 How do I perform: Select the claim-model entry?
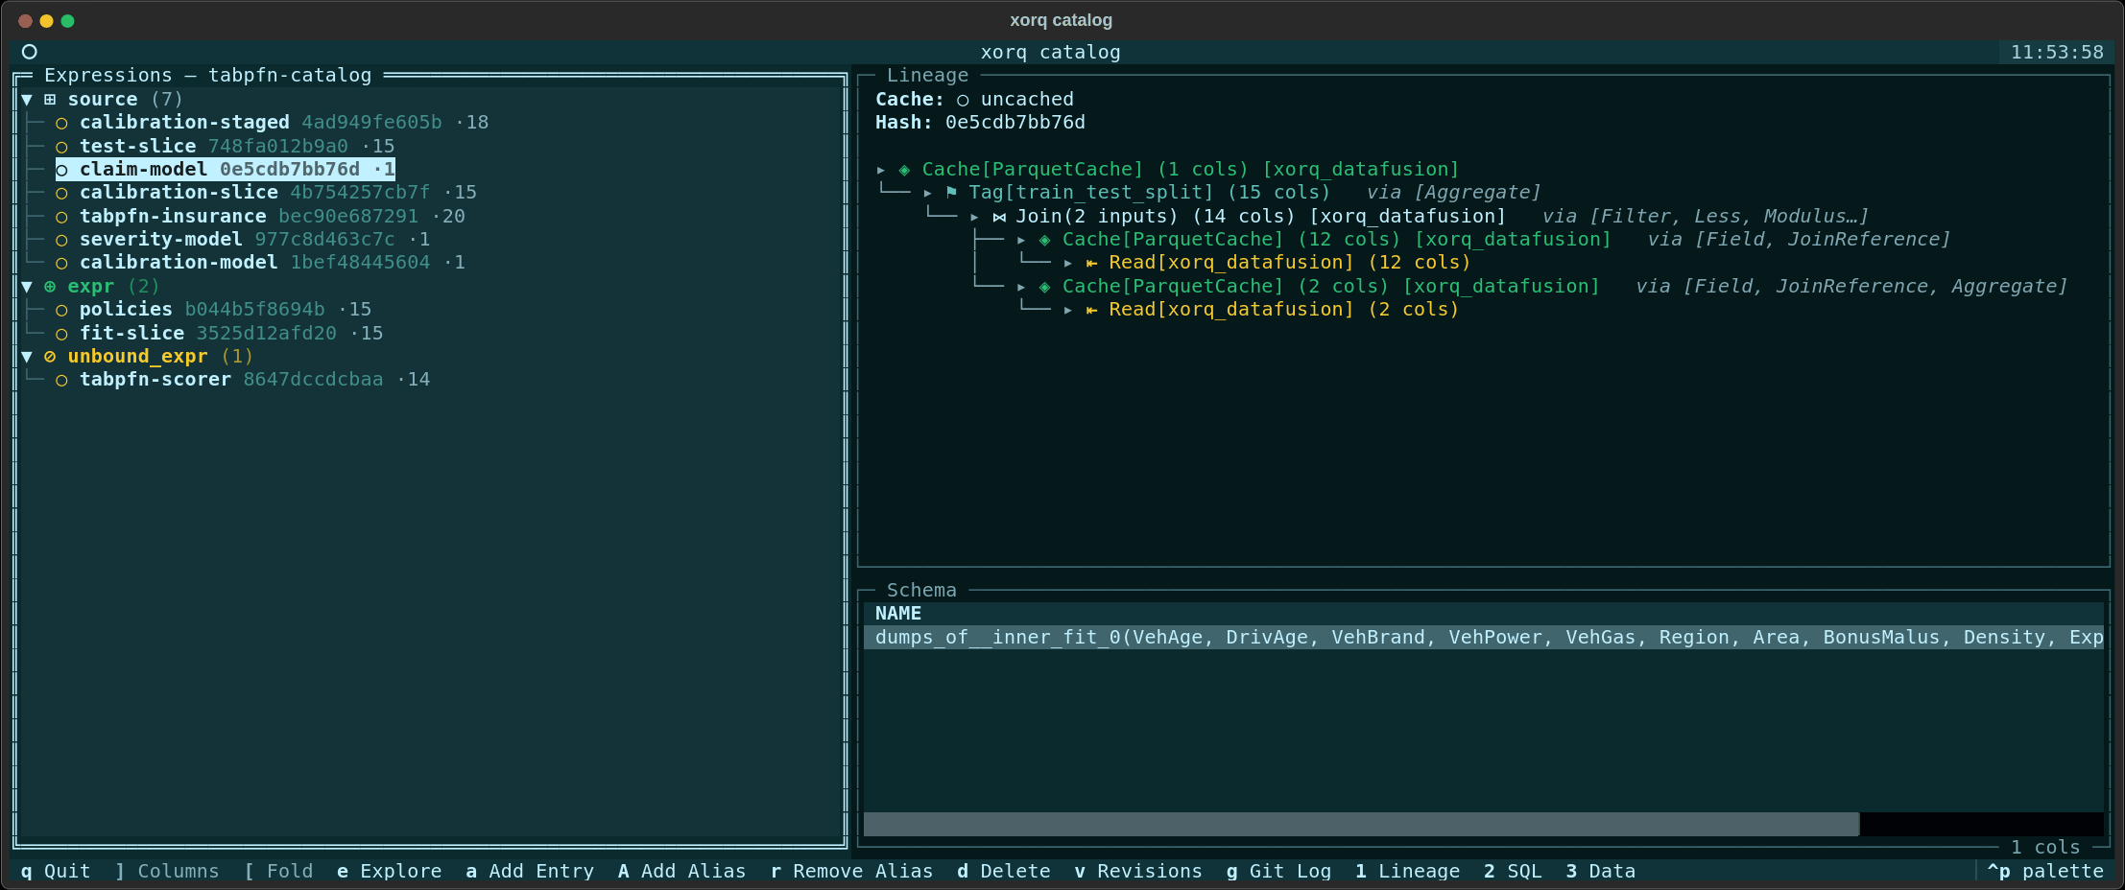(x=226, y=170)
